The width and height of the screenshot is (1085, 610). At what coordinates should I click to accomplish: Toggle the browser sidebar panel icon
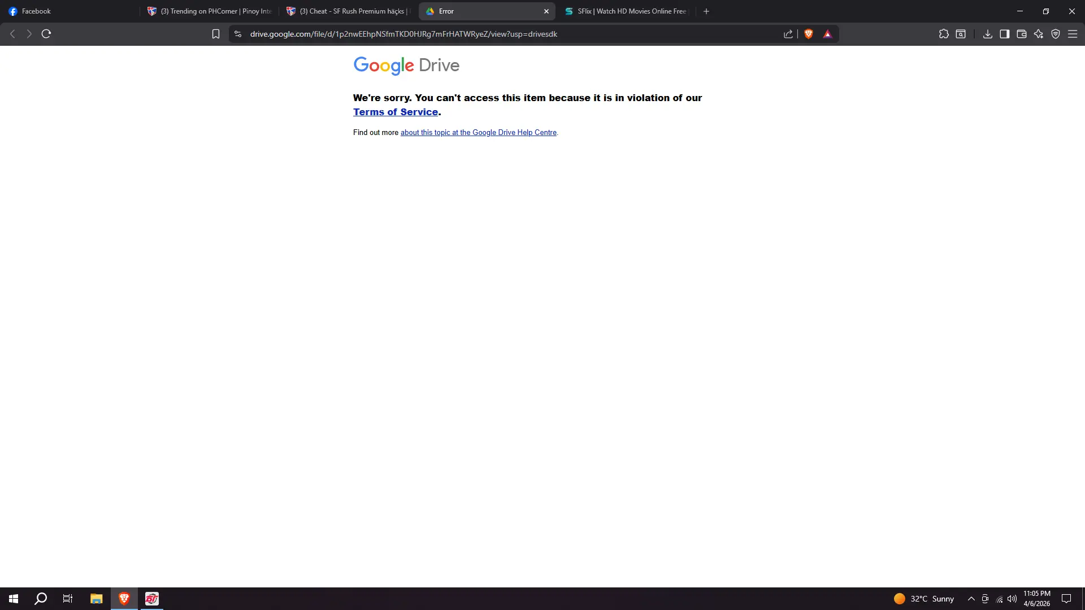point(1005,34)
